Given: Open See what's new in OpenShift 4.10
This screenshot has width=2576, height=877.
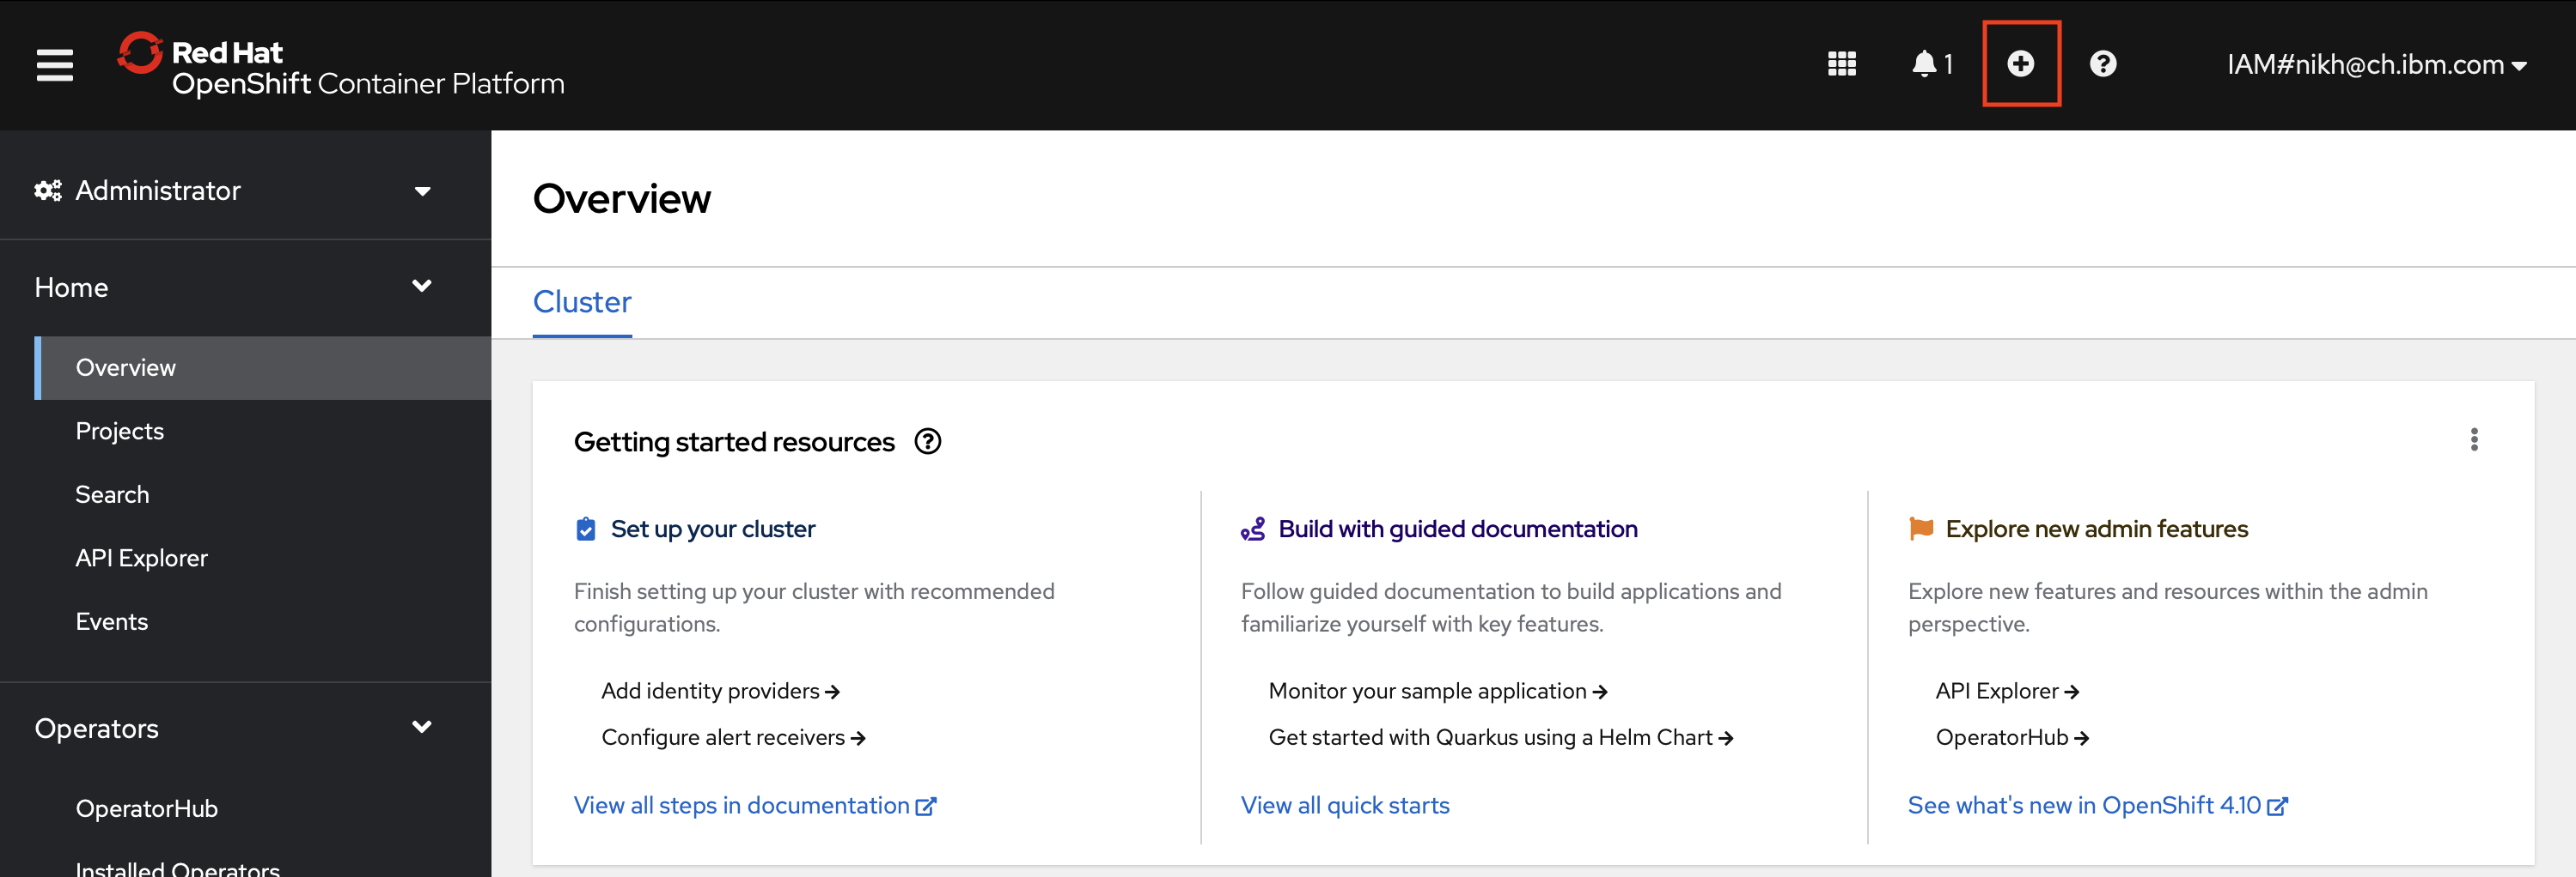Looking at the screenshot, I should (2095, 805).
